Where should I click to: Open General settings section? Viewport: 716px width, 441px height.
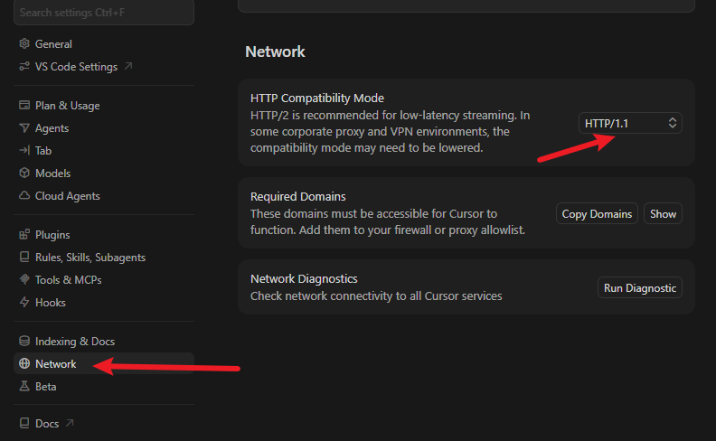pyautogui.click(x=104, y=43)
